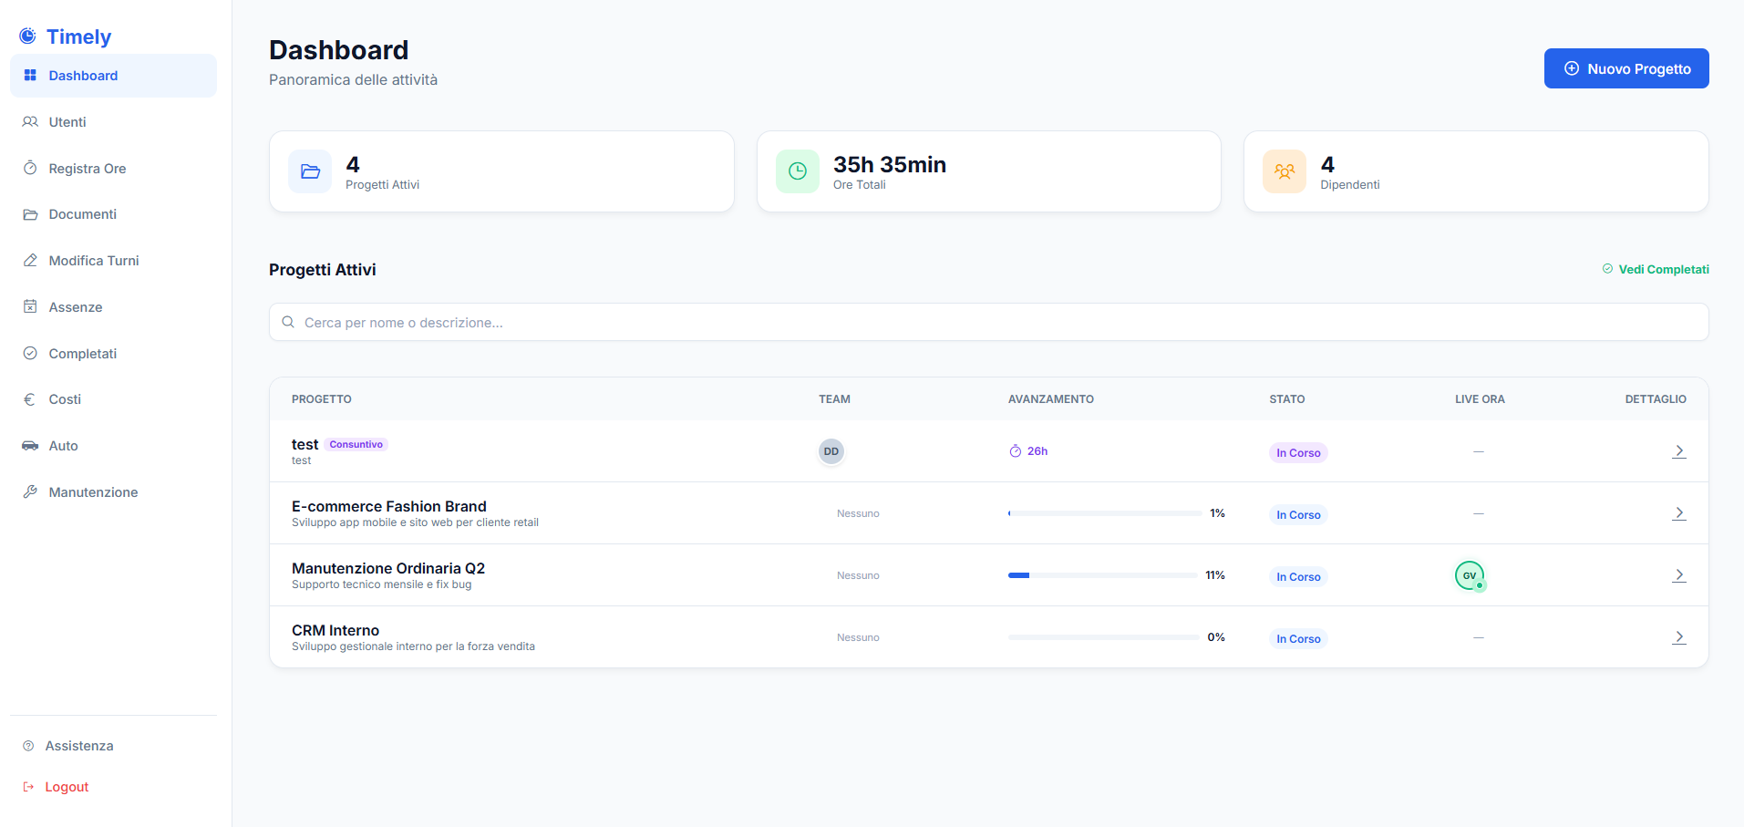Screen dimensions: 1744x827
Task: Click the magnifier icon in the search bar
Action: 288,322
